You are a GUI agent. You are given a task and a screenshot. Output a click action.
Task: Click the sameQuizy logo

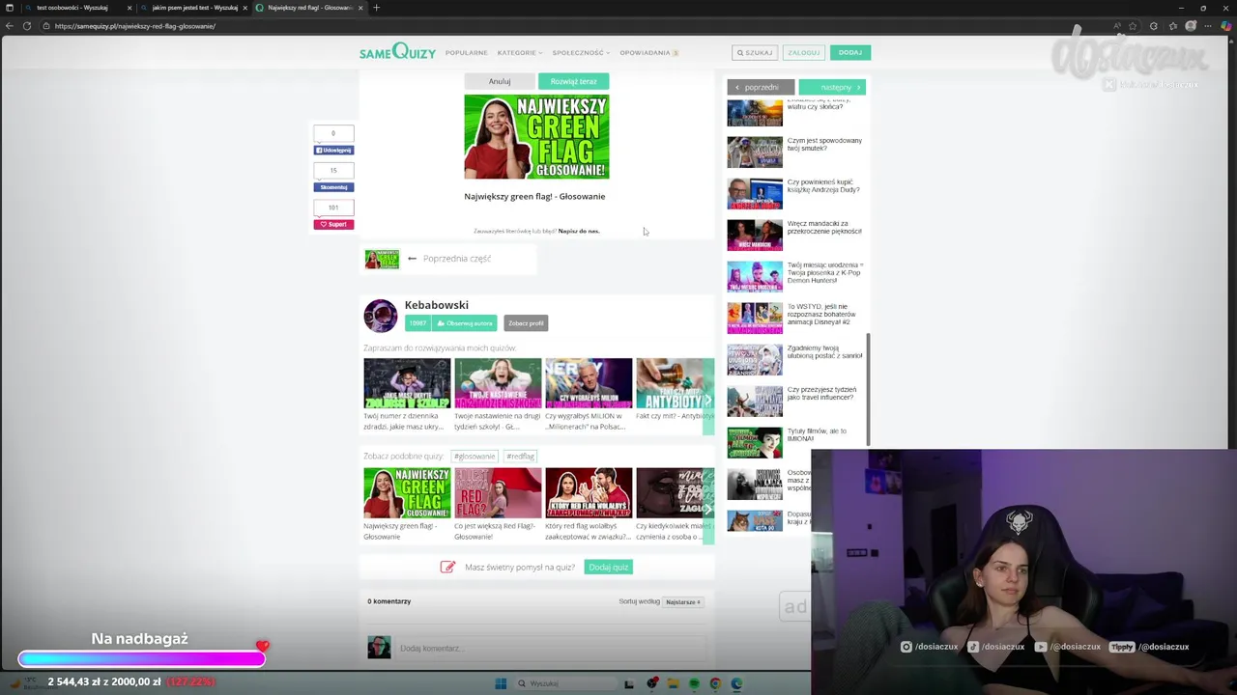point(397,51)
